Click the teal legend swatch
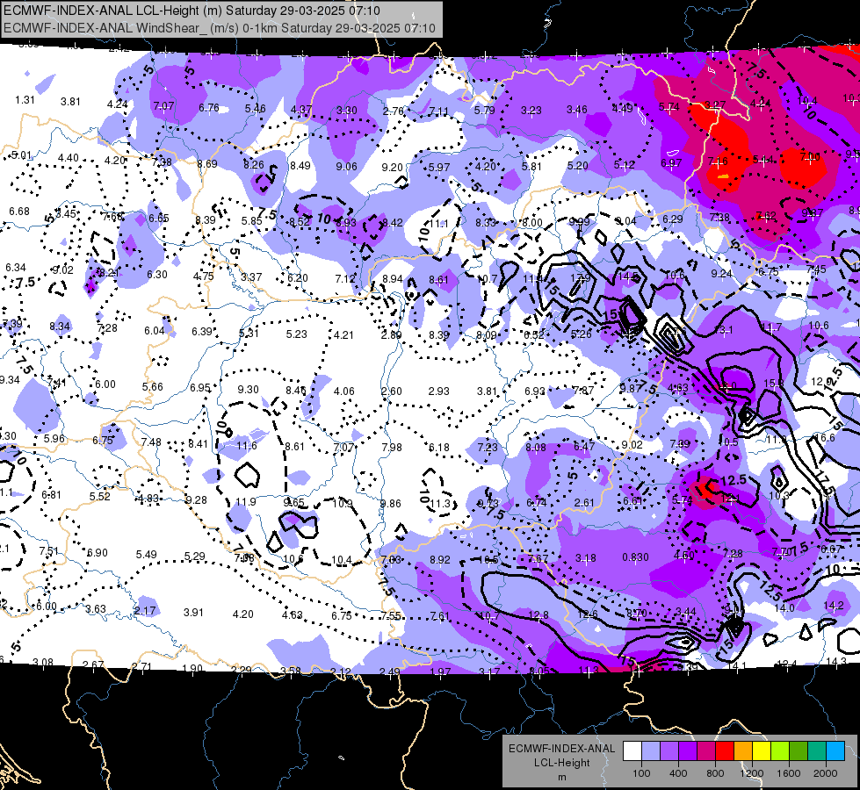 (x=817, y=751)
